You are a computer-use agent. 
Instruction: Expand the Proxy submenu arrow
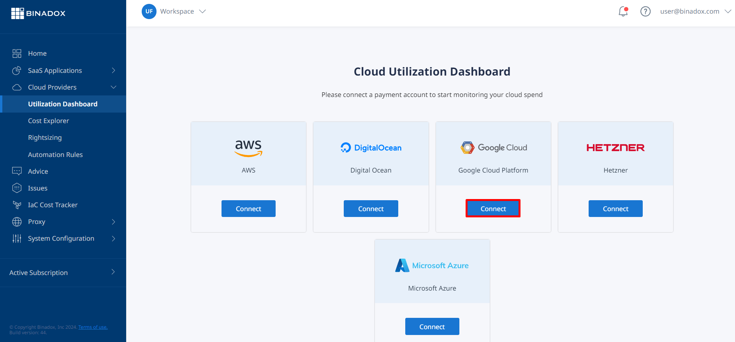[114, 222]
